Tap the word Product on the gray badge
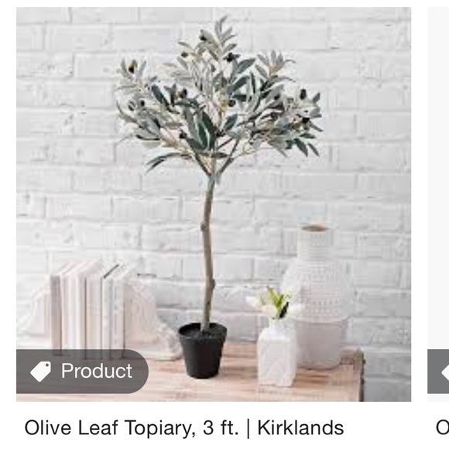 (97, 371)
